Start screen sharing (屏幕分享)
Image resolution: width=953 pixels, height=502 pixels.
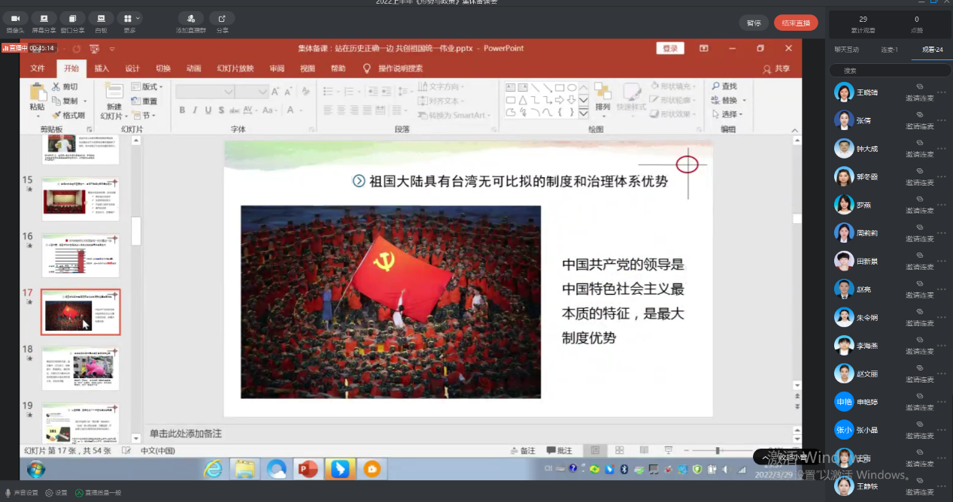coord(44,18)
